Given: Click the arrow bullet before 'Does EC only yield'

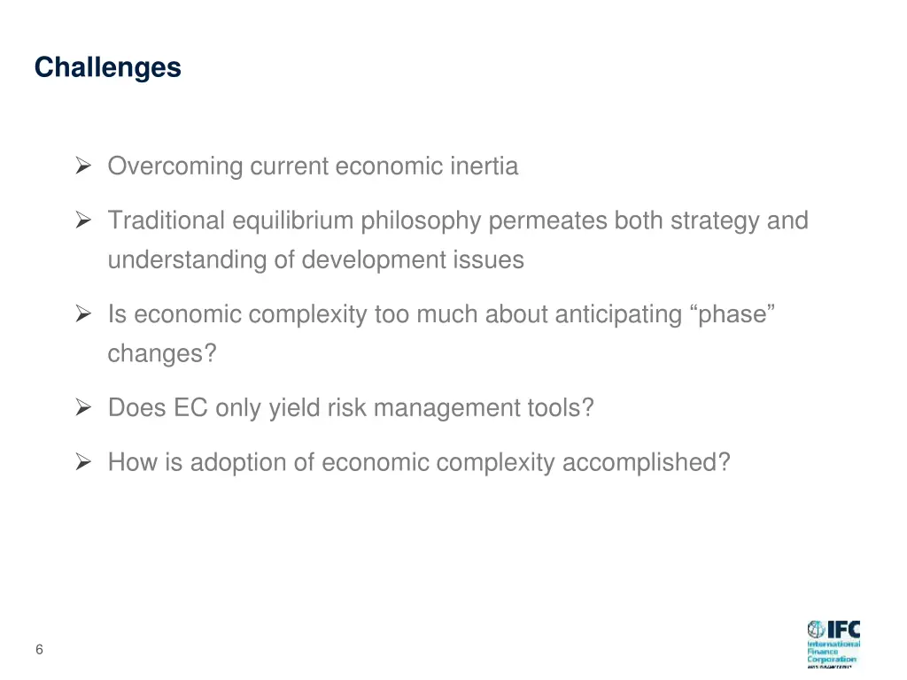Looking at the screenshot, I should point(83,407).
